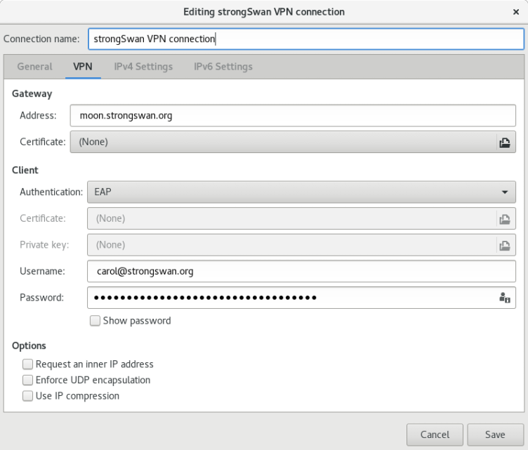Open the gateway Certificate (None) chooser
Image resolution: width=528 pixels, height=450 pixels.
coord(281,142)
